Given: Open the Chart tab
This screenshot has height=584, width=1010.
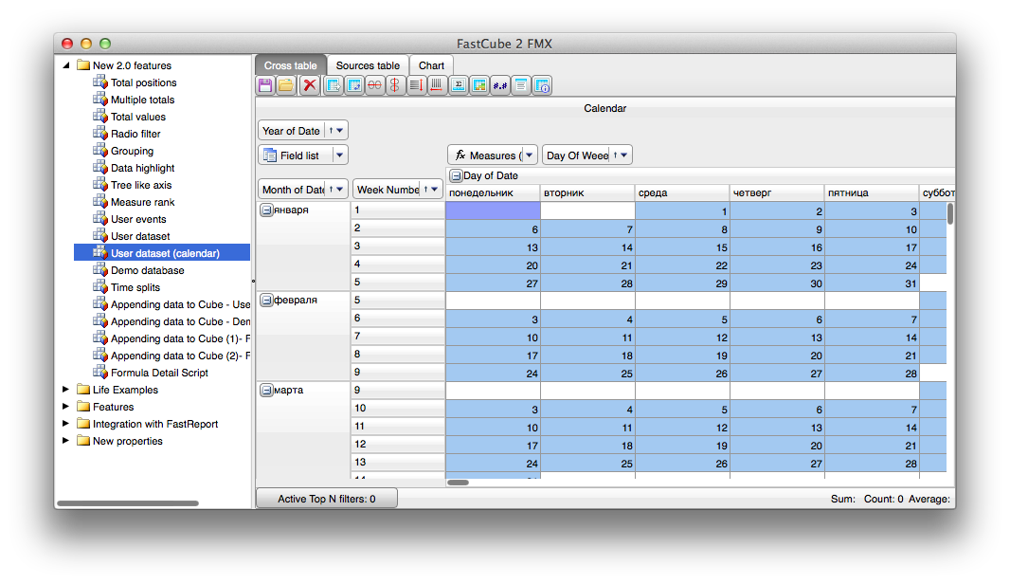Looking at the screenshot, I should point(431,65).
